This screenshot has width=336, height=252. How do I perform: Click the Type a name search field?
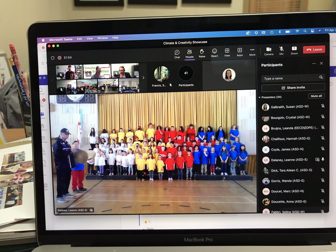[293, 78]
